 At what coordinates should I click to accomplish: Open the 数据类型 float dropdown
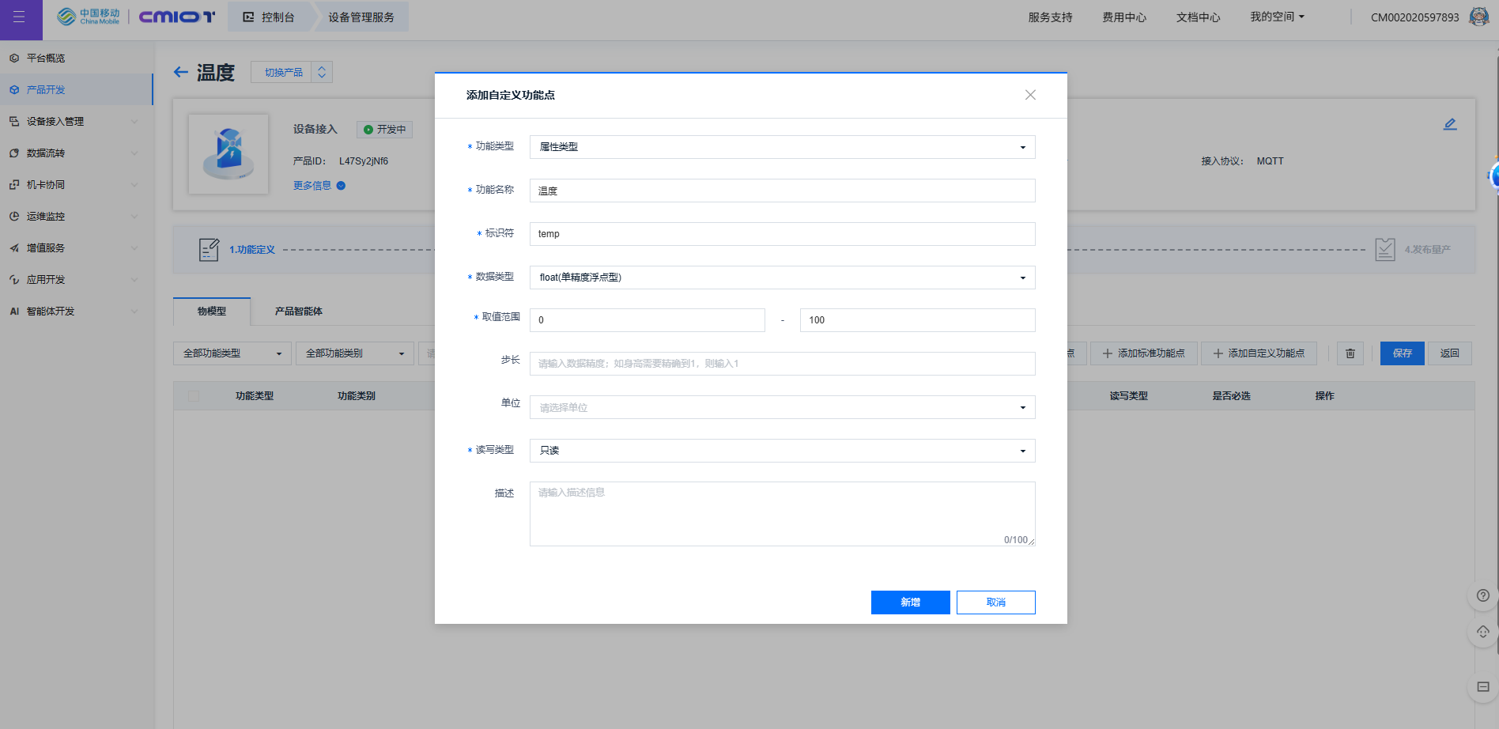[781, 278]
